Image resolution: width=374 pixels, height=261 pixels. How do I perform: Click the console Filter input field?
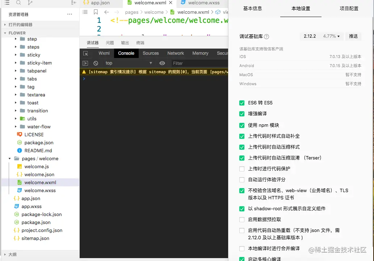(x=199, y=63)
